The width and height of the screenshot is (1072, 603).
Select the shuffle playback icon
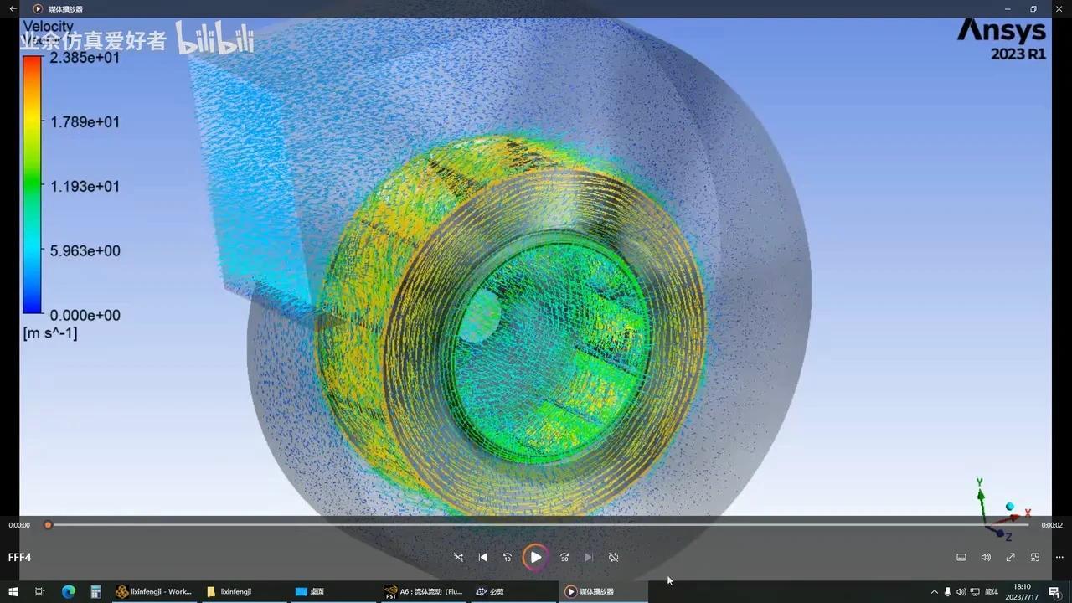pyautogui.click(x=458, y=557)
